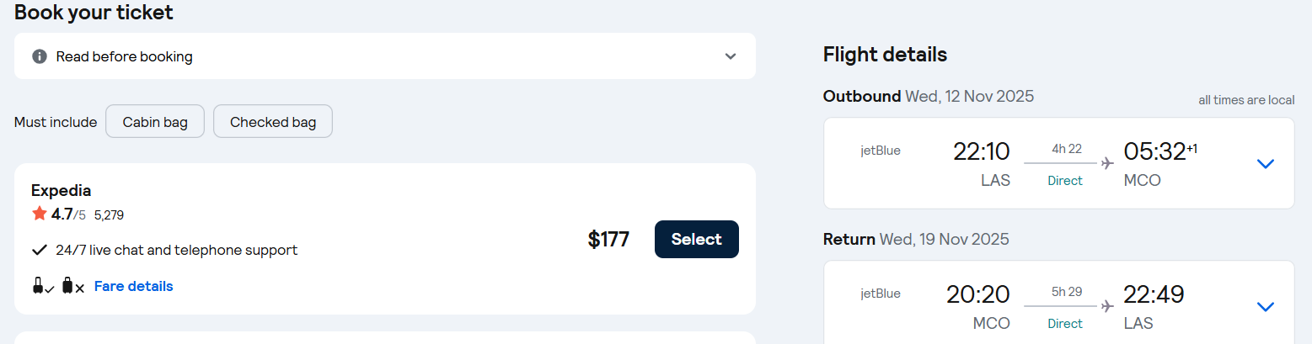Image resolution: width=1312 pixels, height=344 pixels.
Task: Toggle the Checked bag filter
Action: (x=273, y=122)
